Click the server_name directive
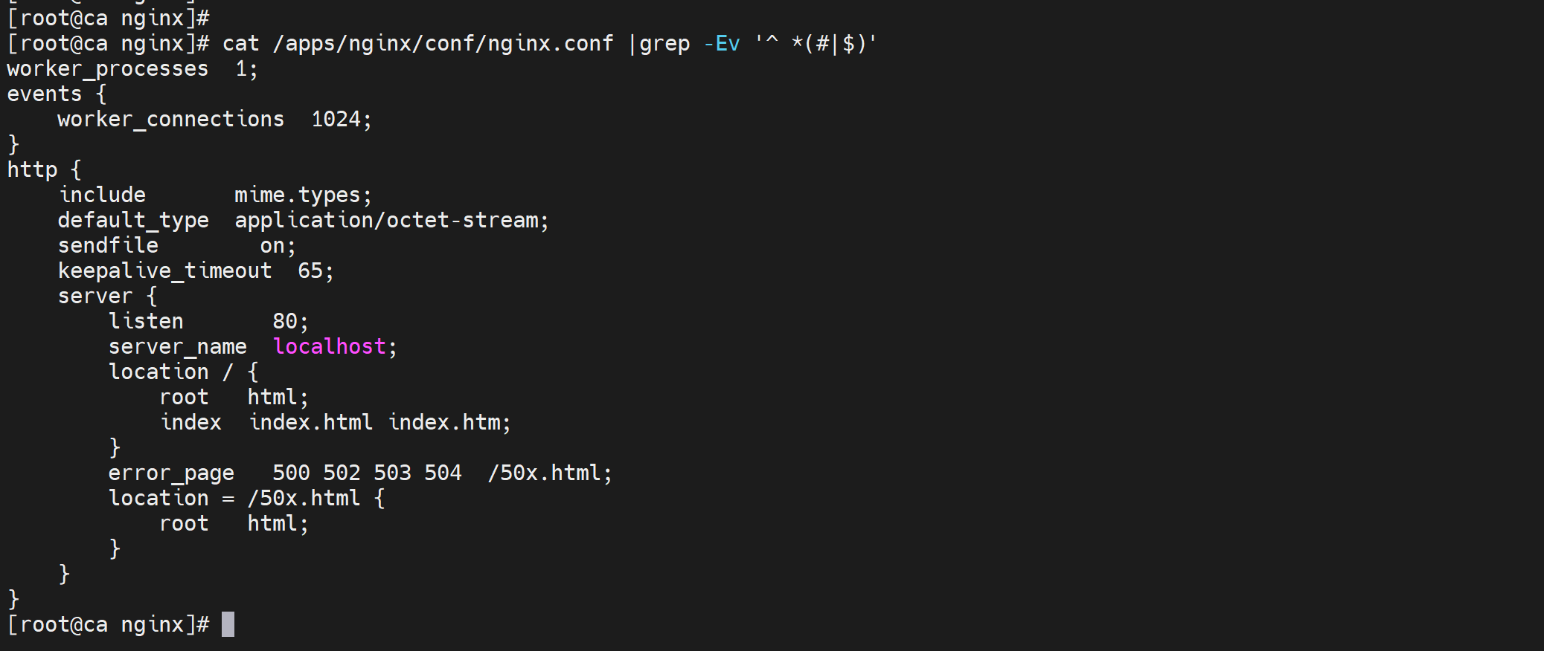This screenshot has height=651, width=1544. coord(177,347)
